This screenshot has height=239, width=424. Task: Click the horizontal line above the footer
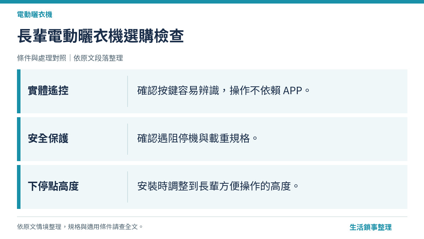[x=212, y=217]
